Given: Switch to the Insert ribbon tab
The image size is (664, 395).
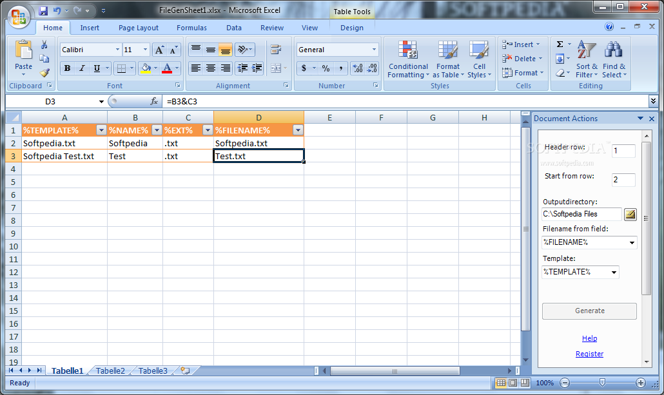Looking at the screenshot, I should (90, 28).
